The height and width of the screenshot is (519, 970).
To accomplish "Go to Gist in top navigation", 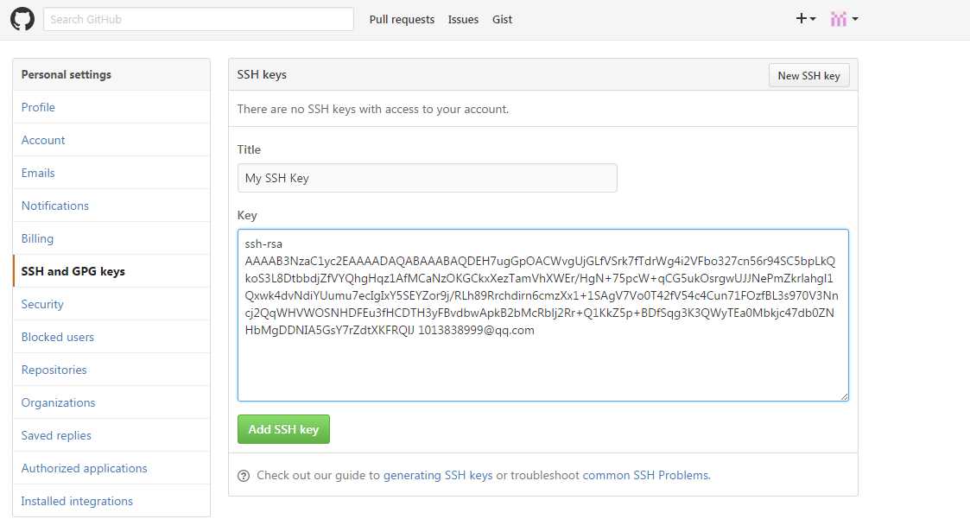I will [x=502, y=19].
